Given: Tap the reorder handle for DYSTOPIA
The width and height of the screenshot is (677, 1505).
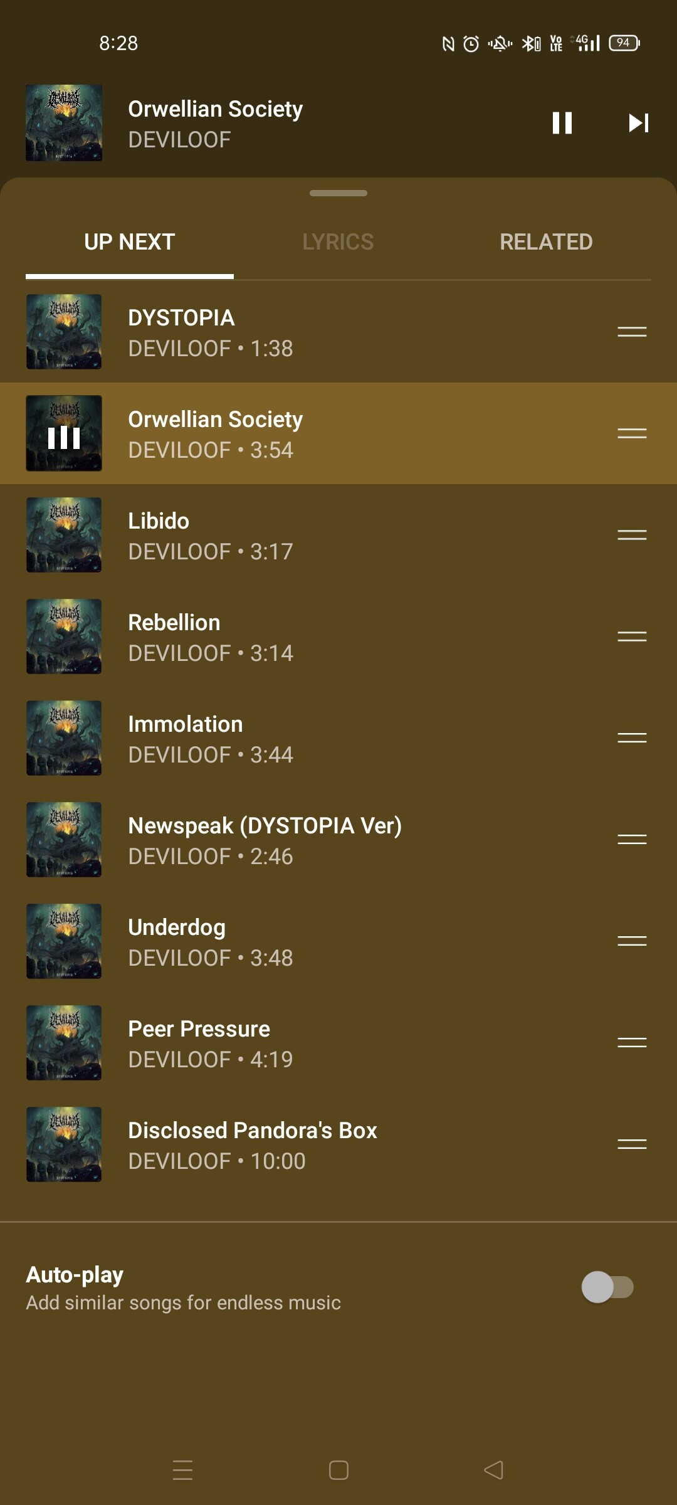Looking at the screenshot, I should tap(632, 332).
